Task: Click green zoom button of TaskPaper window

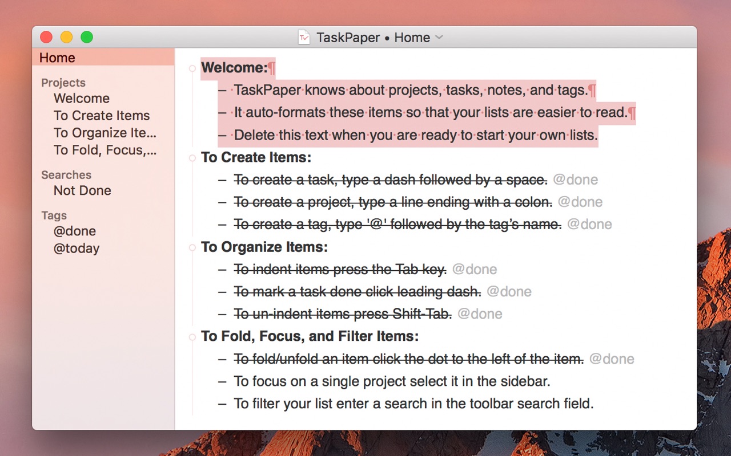Action: [x=87, y=38]
